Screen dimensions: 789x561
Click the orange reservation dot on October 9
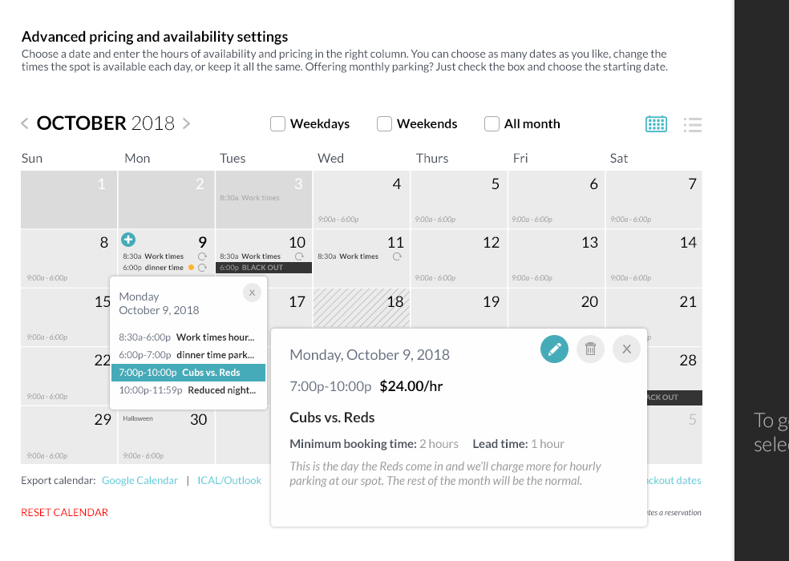(x=191, y=267)
